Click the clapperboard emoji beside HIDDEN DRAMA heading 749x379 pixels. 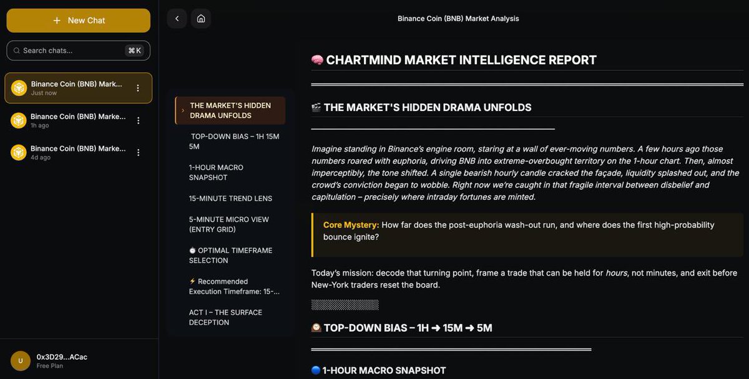pyautogui.click(x=316, y=108)
